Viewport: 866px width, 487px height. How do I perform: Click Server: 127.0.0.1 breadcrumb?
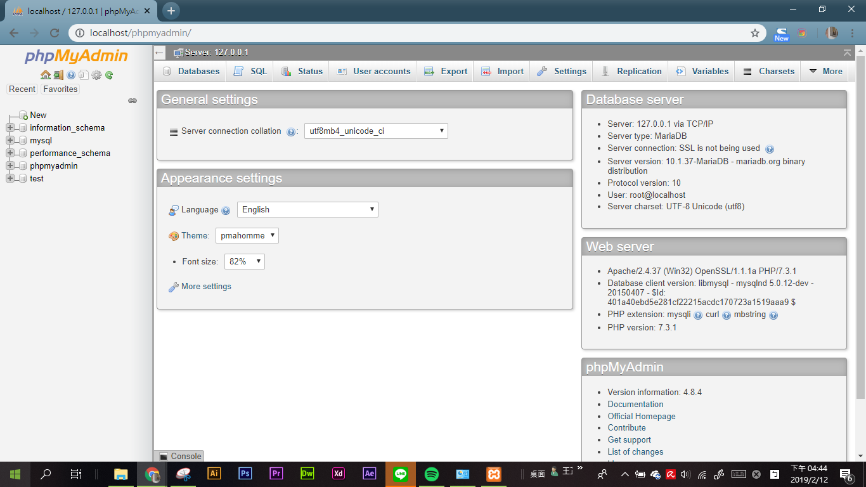[x=216, y=53]
